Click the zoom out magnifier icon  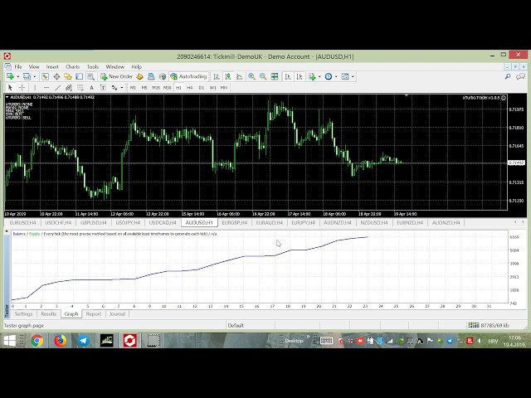[x=263, y=76]
